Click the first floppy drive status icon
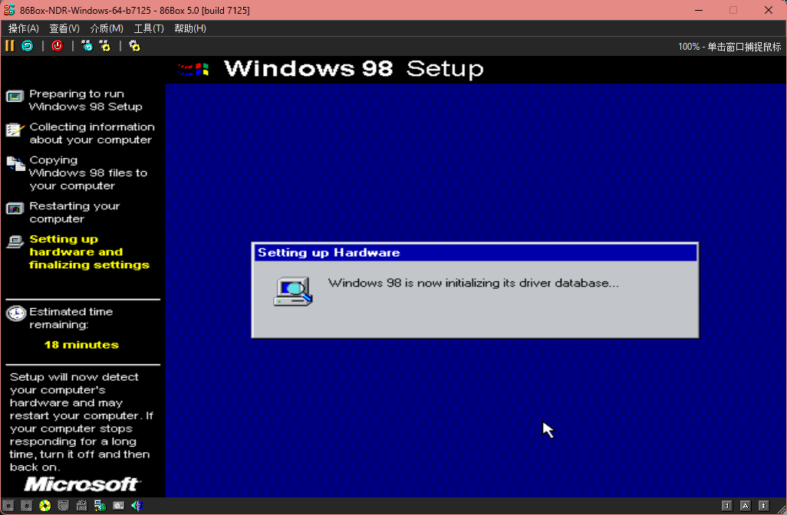This screenshot has height=515, width=787. (x=8, y=506)
